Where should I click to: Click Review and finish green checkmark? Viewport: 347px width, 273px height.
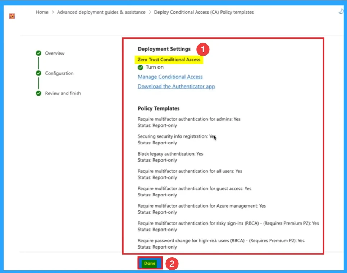38,93
